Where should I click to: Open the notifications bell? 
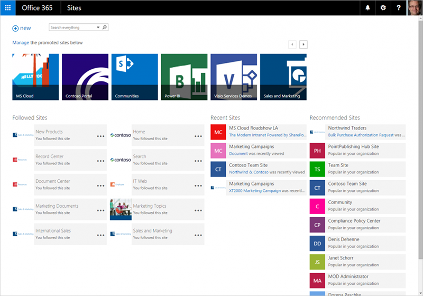pos(367,8)
